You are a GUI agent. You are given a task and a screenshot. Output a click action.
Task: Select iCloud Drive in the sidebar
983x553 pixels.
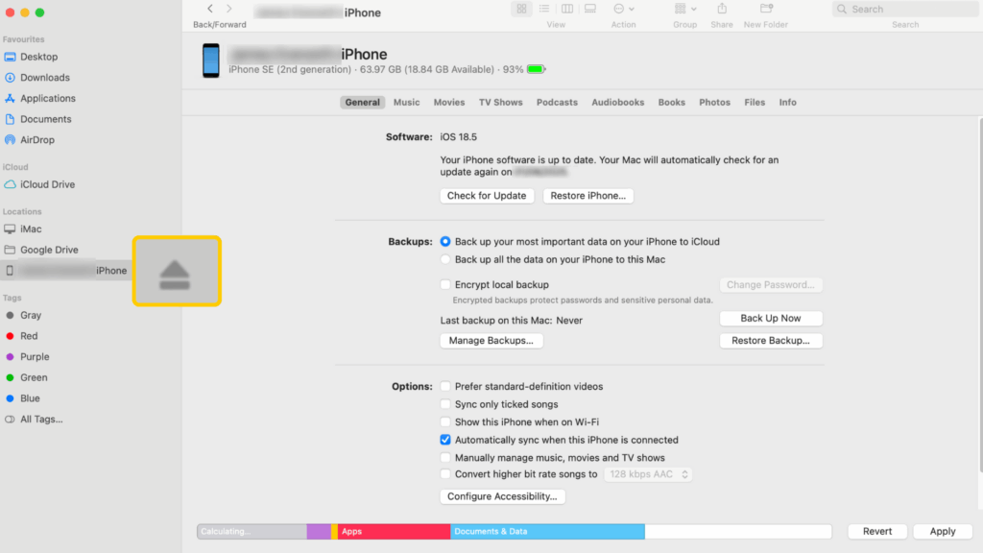coord(49,184)
